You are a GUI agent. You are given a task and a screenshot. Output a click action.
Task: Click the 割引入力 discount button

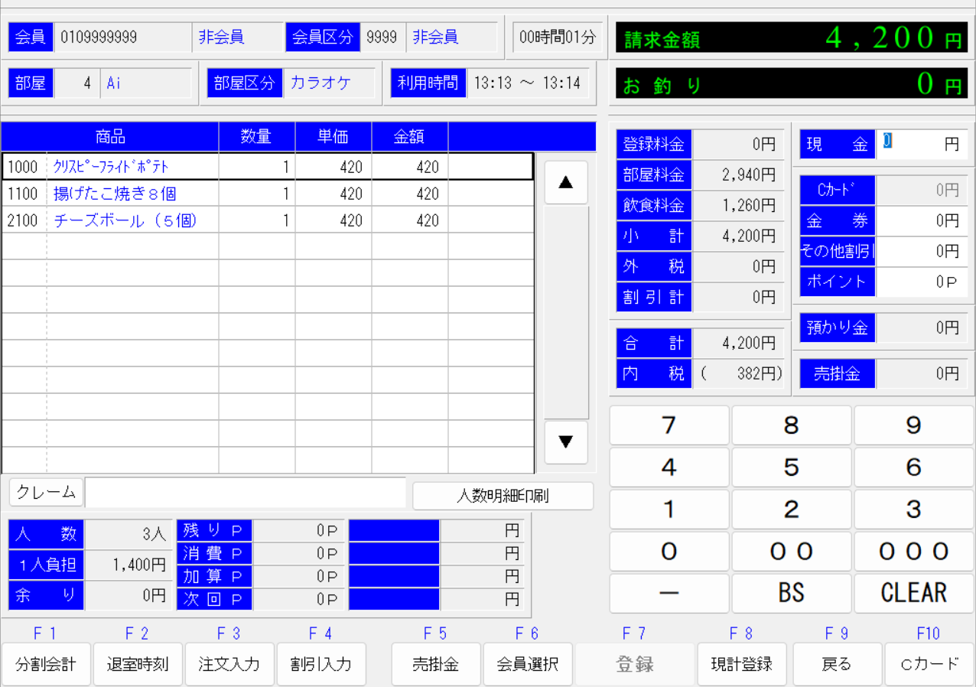pyautogui.click(x=321, y=664)
